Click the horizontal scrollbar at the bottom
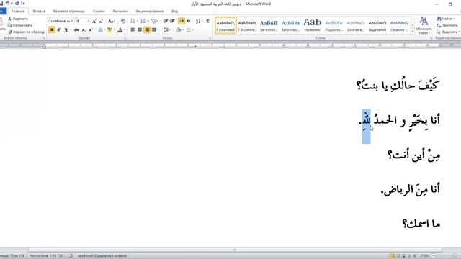The width and height of the screenshot is (461, 259). (235, 250)
